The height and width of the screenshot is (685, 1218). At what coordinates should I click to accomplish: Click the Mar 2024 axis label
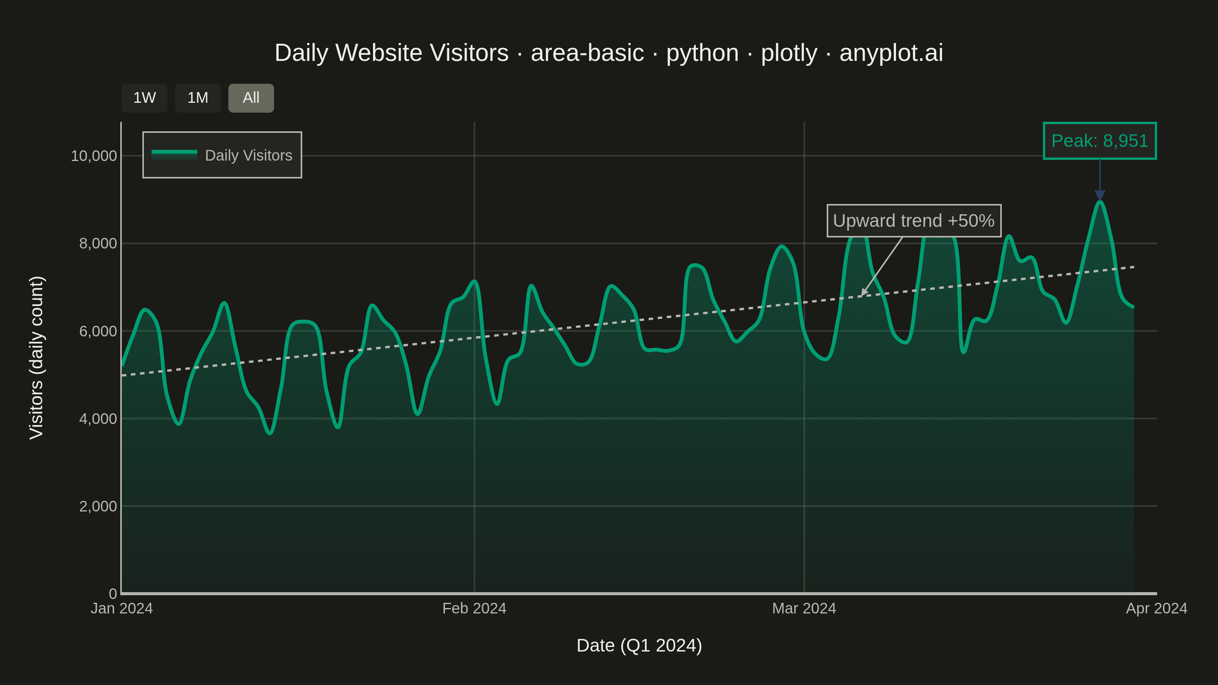point(804,608)
